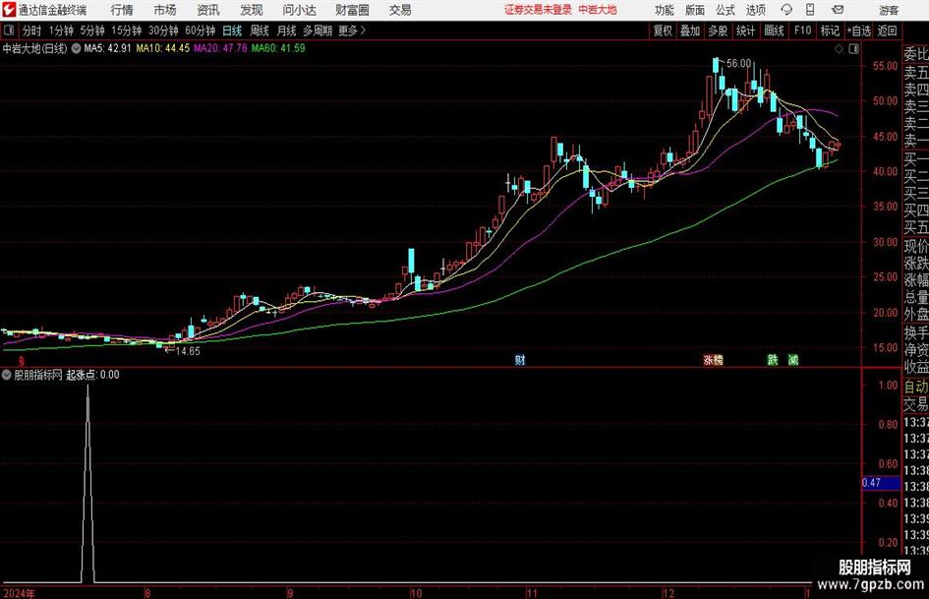Switch to 15分钟 chart period
The height and width of the screenshot is (599, 929).
(126, 30)
